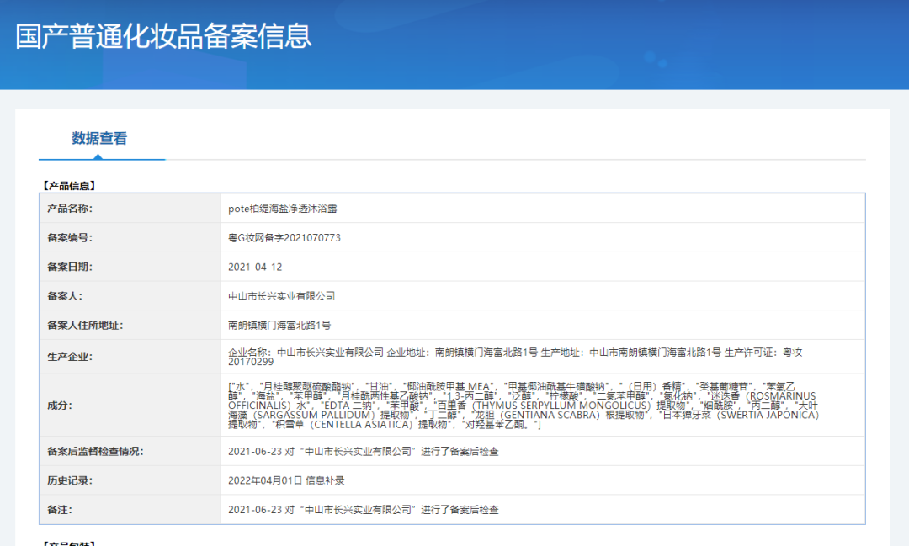
Task: Select filing number 粤G妆网备字2021070773
Action: 284,237
